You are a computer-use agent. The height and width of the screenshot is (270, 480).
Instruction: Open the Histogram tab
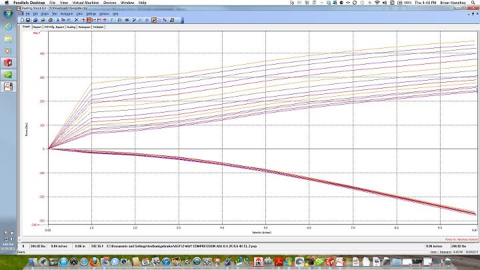tap(84, 27)
